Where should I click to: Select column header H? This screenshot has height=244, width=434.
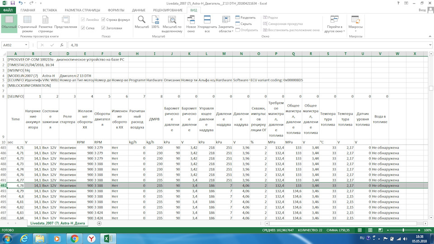137,54
